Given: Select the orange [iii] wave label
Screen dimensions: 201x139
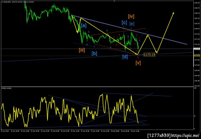Looking at the screenshot, I should tap(82, 50).
